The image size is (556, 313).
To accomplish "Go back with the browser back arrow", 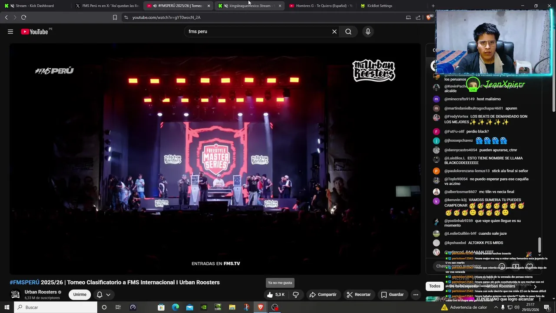I will click(x=6, y=17).
